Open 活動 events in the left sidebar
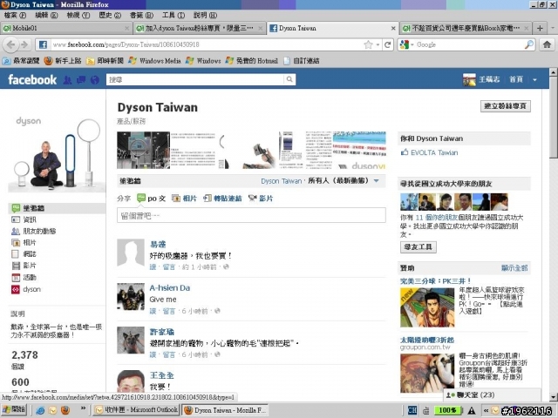Viewport: 558px width, 418px height. (24, 278)
